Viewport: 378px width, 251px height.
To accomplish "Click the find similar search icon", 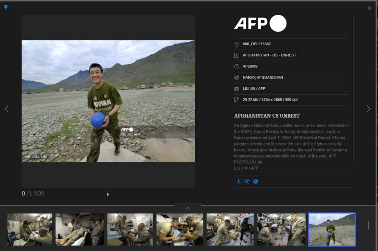I will [x=247, y=181].
